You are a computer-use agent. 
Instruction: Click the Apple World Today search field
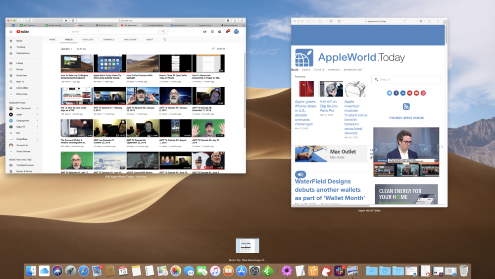[406, 79]
